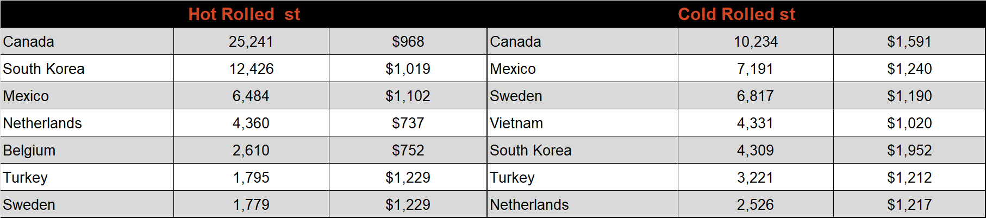Click the $1,591 price cell
The image size is (986, 218).
tap(909, 41)
